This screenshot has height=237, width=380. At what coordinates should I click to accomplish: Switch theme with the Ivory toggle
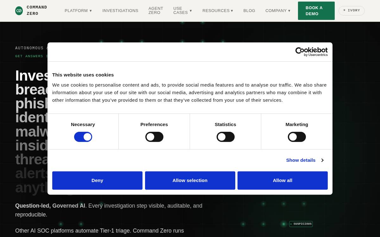[351, 11]
